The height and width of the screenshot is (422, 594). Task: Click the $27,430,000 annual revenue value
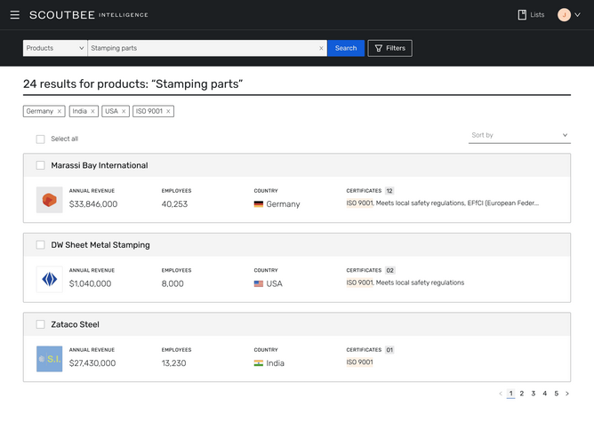pyautogui.click(x=92, y=363)
